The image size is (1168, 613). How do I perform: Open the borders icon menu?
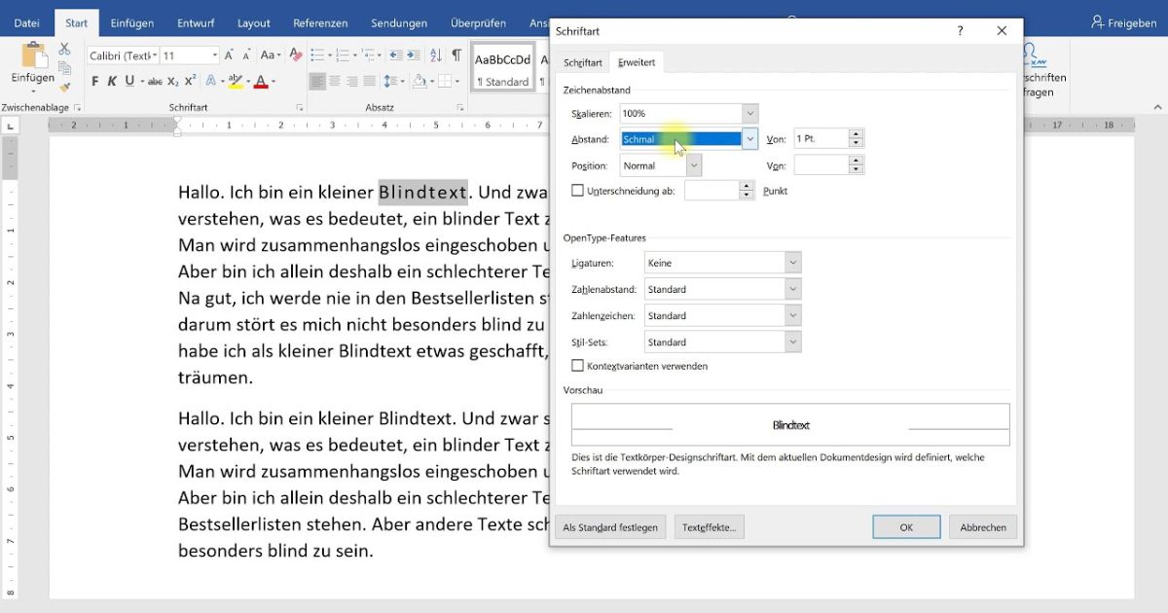click(x=445, y=82)
